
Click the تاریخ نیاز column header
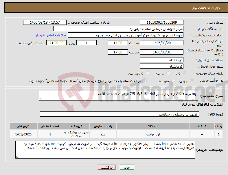(23, 126)
